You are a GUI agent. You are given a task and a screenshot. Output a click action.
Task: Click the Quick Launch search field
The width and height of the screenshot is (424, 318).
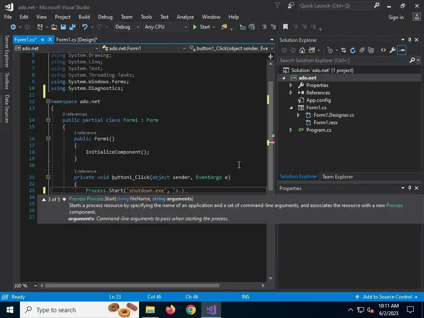pos(335,5)
